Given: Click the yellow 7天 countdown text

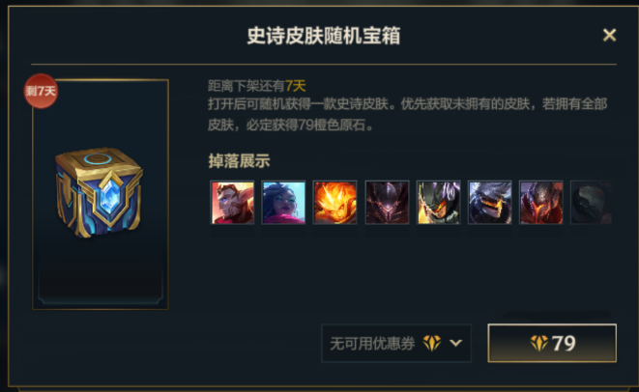Looking at the screenshot, I should point(296,86).
